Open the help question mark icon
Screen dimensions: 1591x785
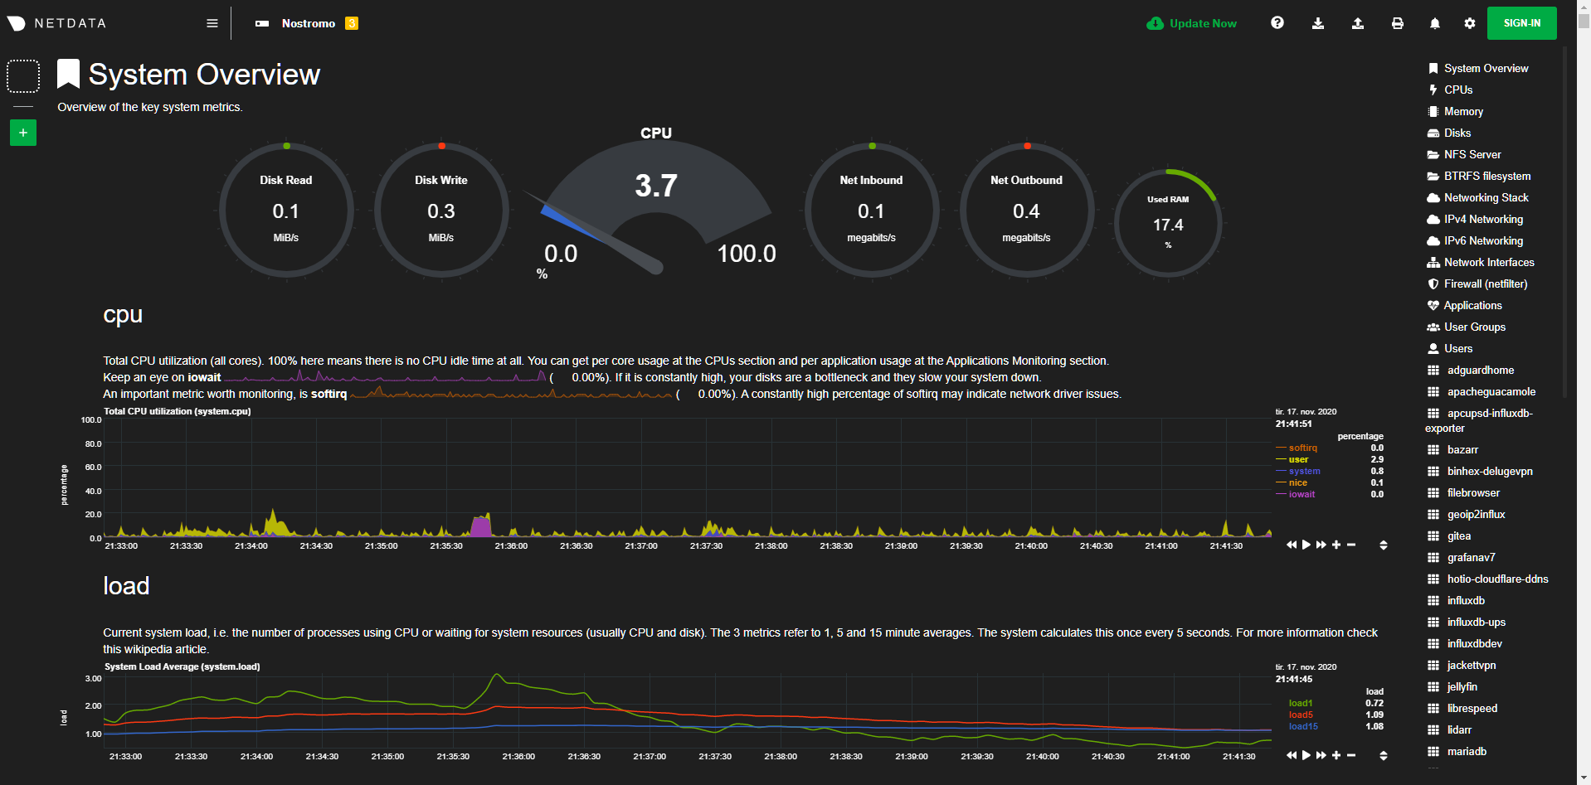[1277, 23]
